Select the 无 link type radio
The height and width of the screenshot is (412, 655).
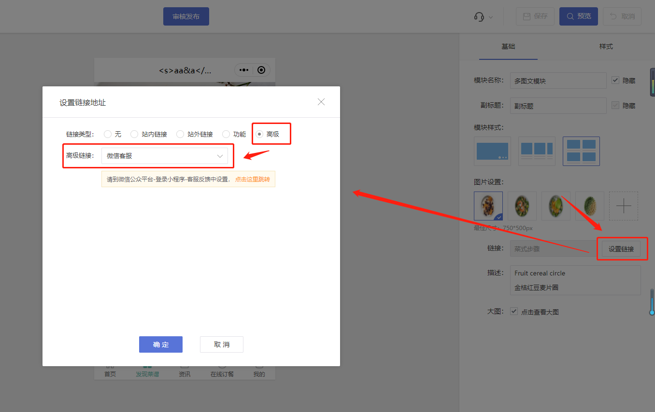point(108,134)
